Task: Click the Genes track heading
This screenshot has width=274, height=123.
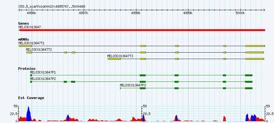Action: [24, 23]
